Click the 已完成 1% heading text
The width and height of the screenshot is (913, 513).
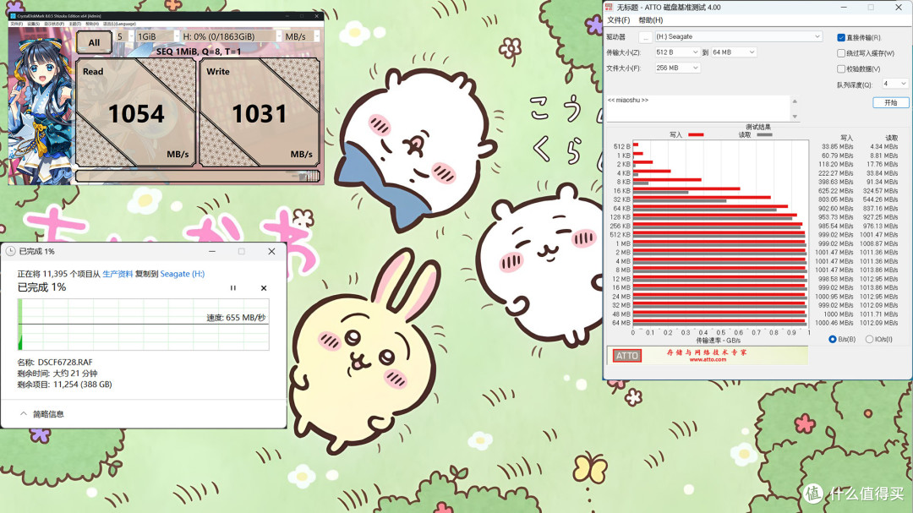(x=42, y=287)
